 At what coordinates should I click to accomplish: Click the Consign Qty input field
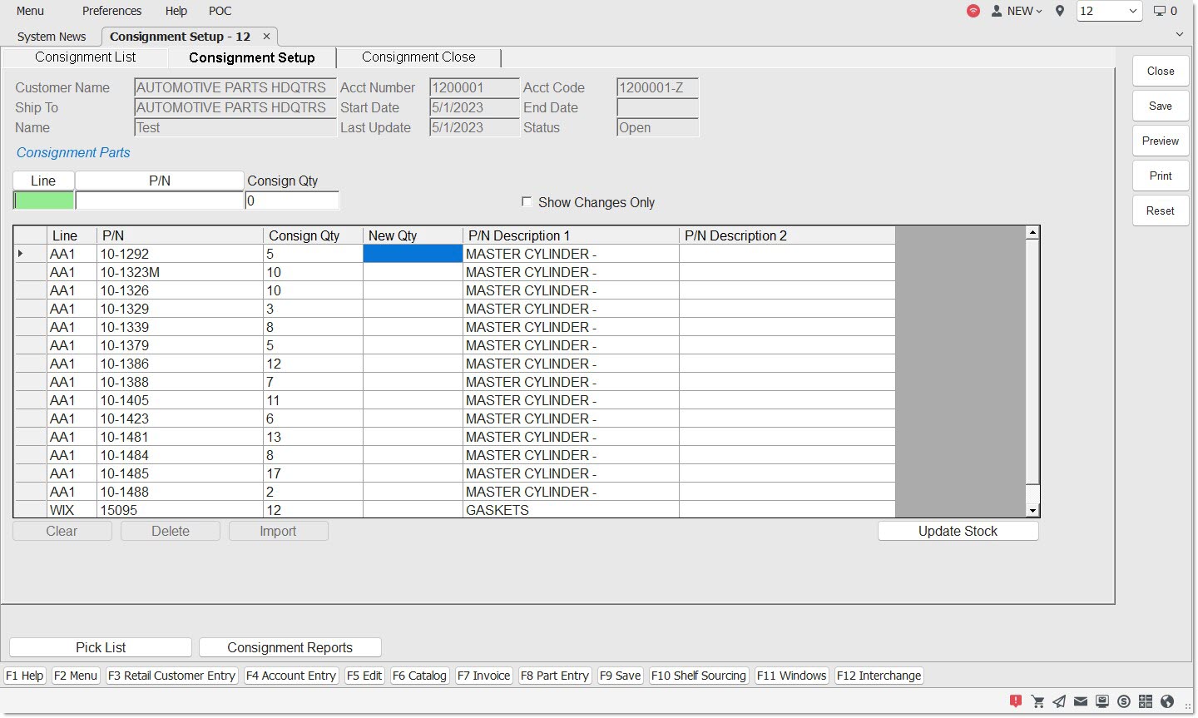(x=292, y=201)
